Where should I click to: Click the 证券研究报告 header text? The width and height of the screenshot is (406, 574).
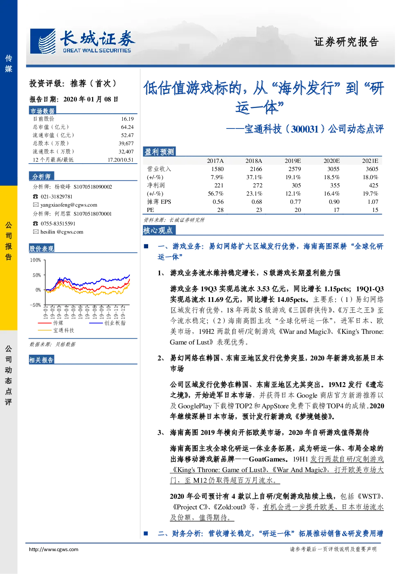[346, 42]
